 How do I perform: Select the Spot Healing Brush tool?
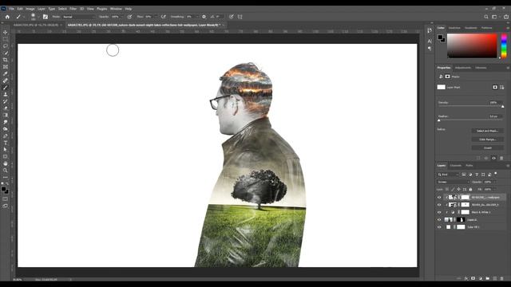[6, 81]
